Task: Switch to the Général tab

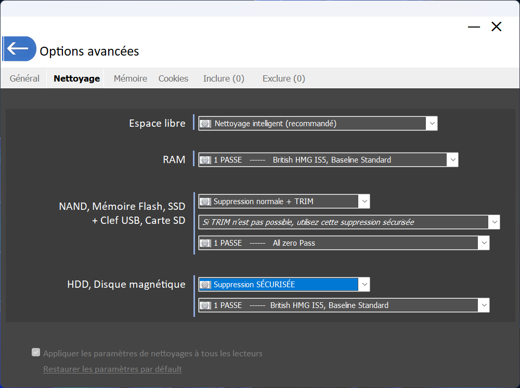Action: click(24, 78)
